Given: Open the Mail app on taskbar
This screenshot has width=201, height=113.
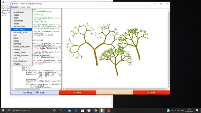Looking at the screenshot, I should (69, 110).
